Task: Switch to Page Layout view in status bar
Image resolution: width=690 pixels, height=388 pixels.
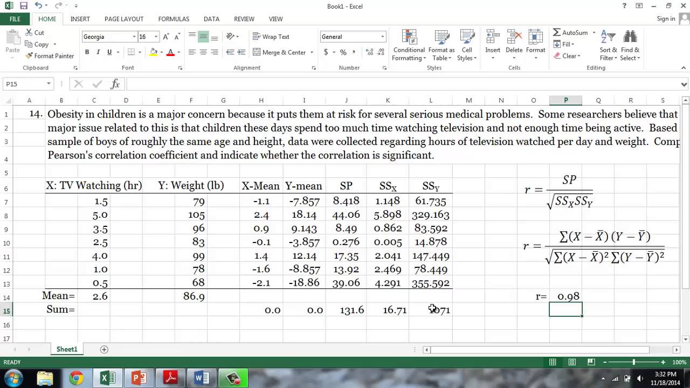Action: point(572,362)
